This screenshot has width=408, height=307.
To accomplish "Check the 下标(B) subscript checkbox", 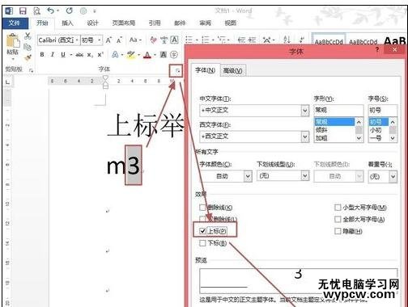I will (x=202, y=243).
